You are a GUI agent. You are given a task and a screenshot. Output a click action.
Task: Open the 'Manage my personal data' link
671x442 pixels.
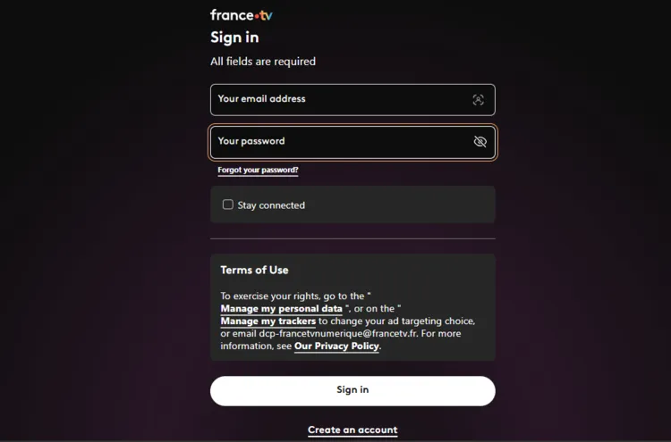281,309
